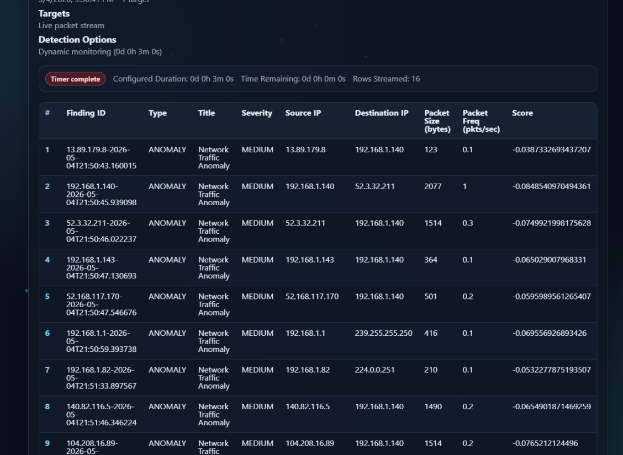Screen dimensions: 623x455
Task: Click the Rows Streamed: 16 text
Action: [x=386, y=79]
